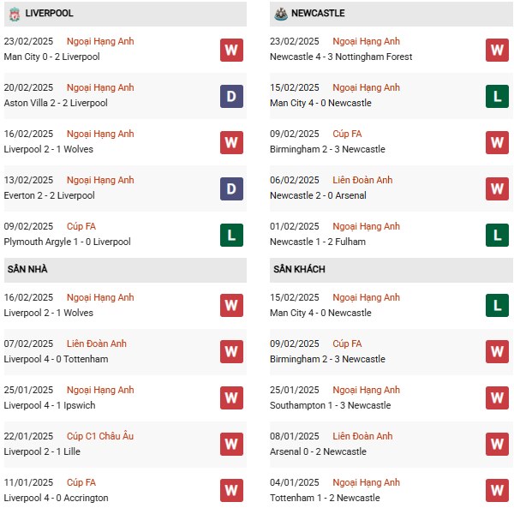Click the L badge for Newcastle 1-2 Fulham
This screenshot has width=514, height=508.
click(497, 235)
